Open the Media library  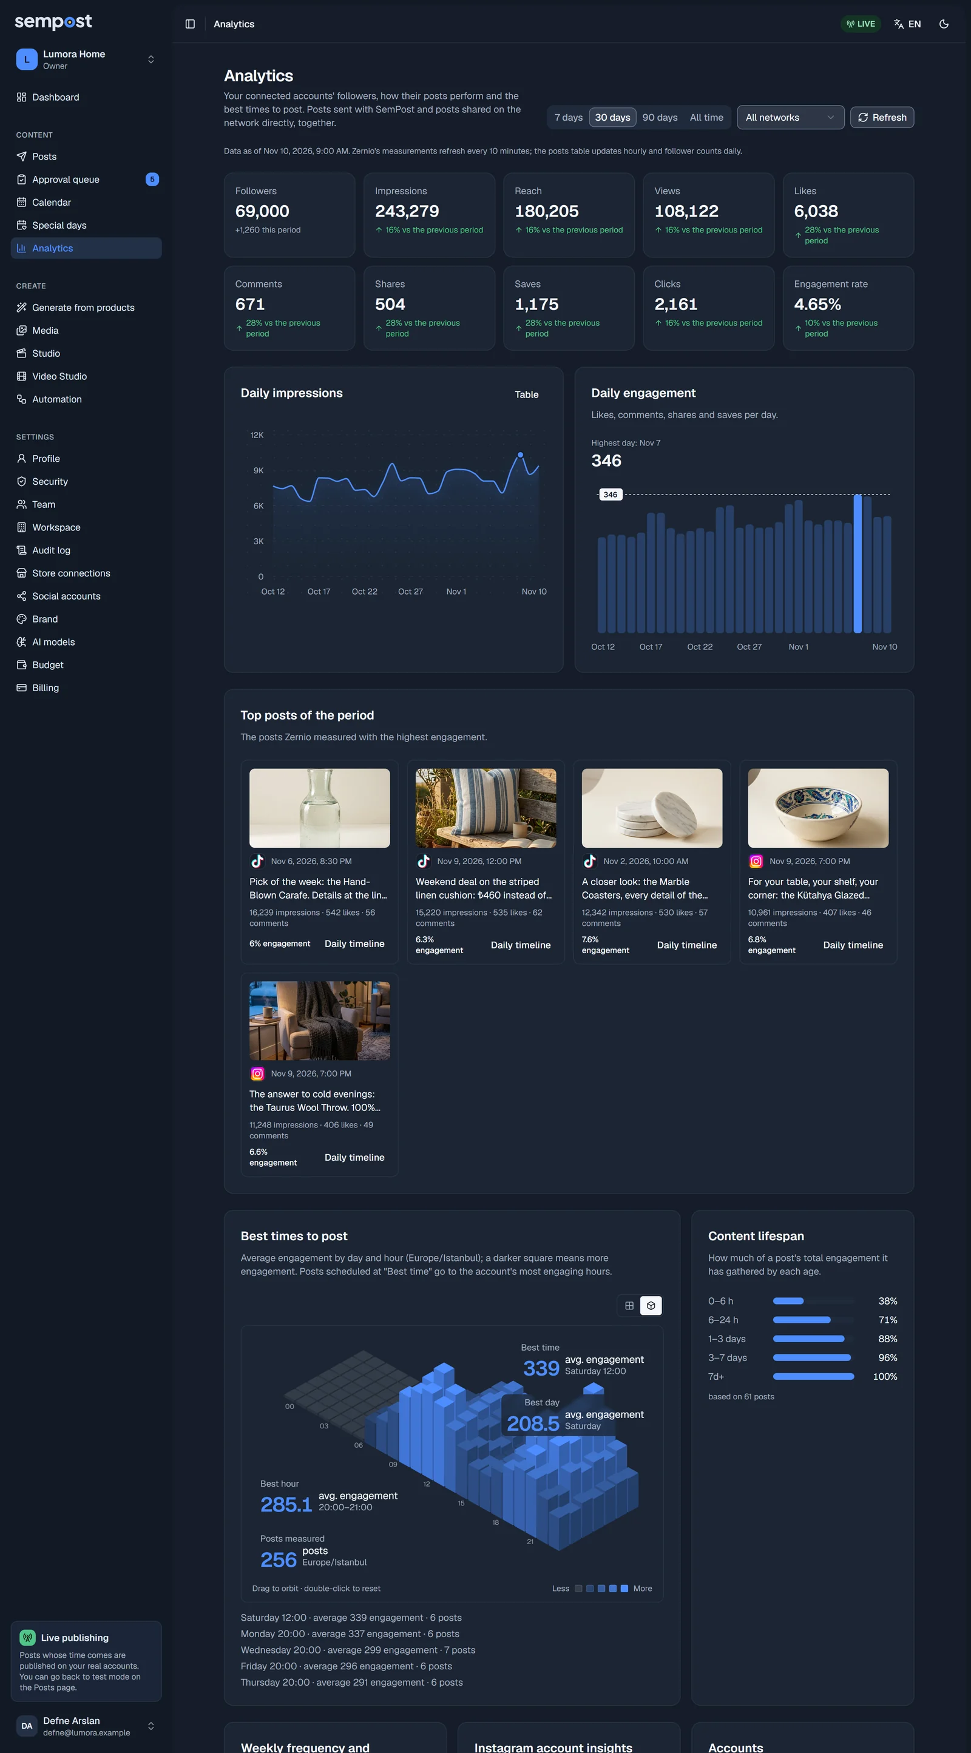tap(86, 331)
